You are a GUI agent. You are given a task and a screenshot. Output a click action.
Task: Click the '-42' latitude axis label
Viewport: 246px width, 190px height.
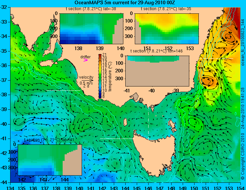[4, 153]
